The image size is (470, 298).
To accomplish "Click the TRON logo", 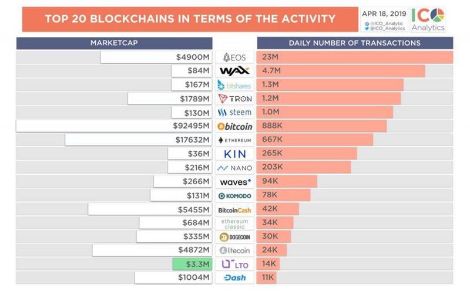I will (234, 99).
